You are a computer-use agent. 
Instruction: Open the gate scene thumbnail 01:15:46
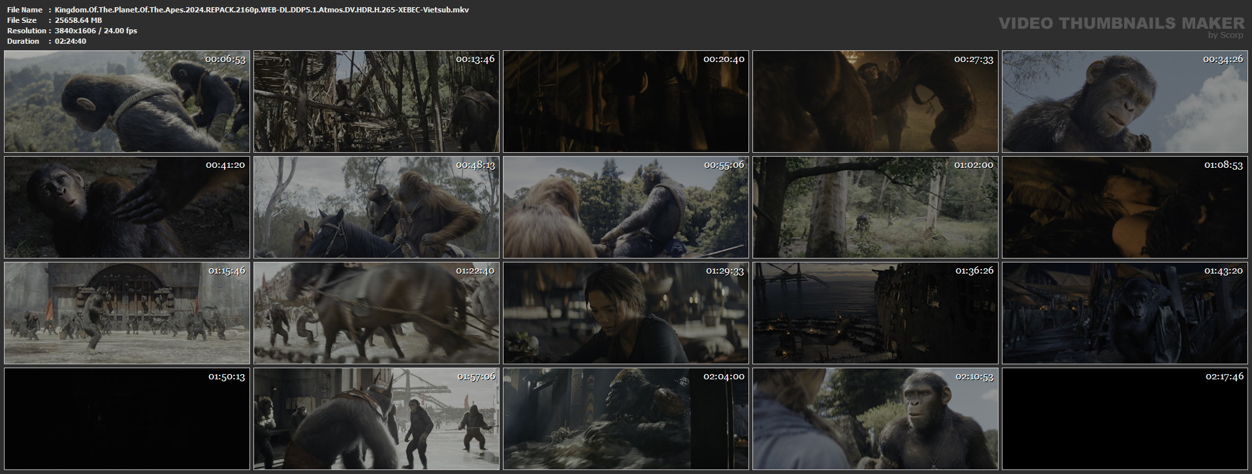(127, 313)
